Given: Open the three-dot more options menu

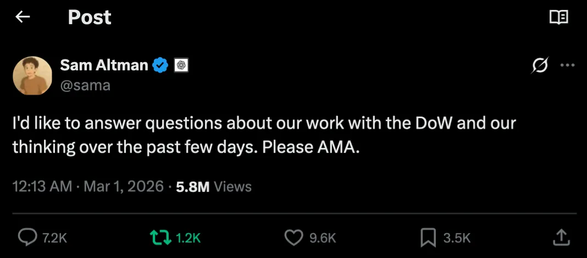Looking at the screenshot, I should pyautogui.click(x=567, y=65).
